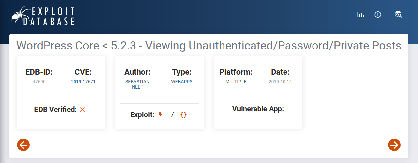Open CVE 2019-17671 link
The height and width of the screenshot is (163, 418).
click(83, 82)
